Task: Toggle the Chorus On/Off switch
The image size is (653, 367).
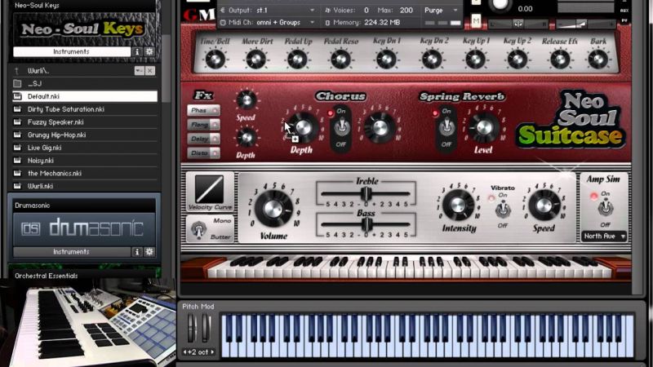Action: pyautogui.click(x=341, y=126)
